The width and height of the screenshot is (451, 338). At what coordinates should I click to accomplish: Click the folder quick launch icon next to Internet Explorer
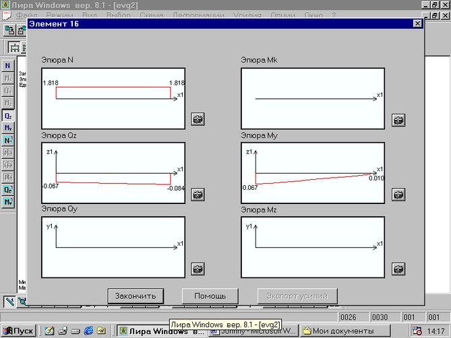[101, 331]
